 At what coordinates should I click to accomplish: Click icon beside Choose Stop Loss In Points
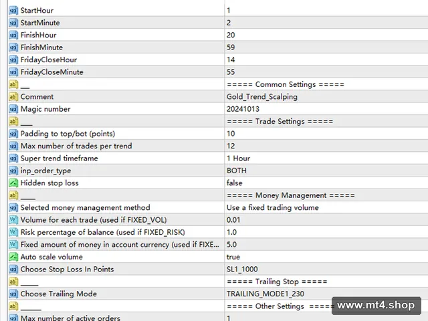pyautogui.click(x=13, y=269)
